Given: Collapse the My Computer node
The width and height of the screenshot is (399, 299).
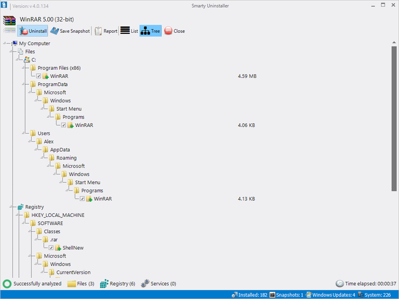Looking at the screenshot, I should tap(5, 43).
